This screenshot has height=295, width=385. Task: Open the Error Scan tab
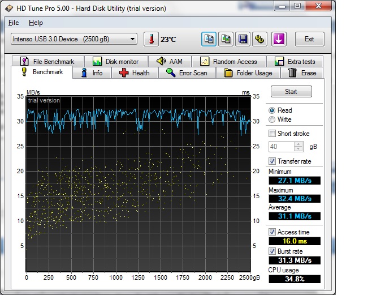click(187, 73)
